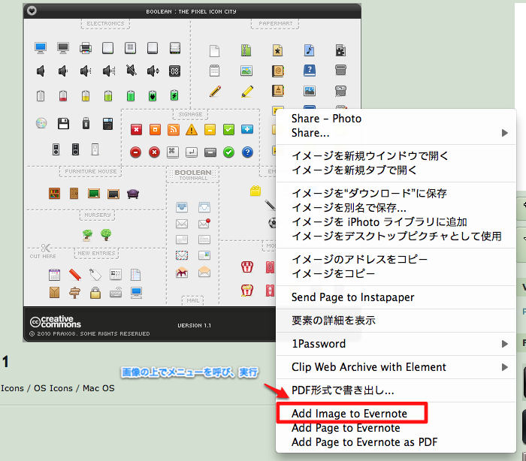Select Send Page to Instapaper
Screen dimensions: 526x461
click(x=353, y=297)
